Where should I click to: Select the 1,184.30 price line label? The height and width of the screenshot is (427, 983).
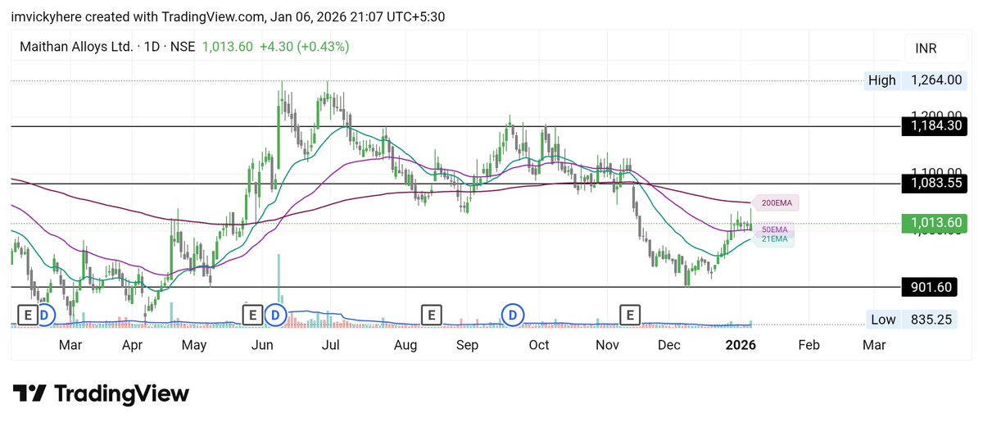click(x=935, y=126)
